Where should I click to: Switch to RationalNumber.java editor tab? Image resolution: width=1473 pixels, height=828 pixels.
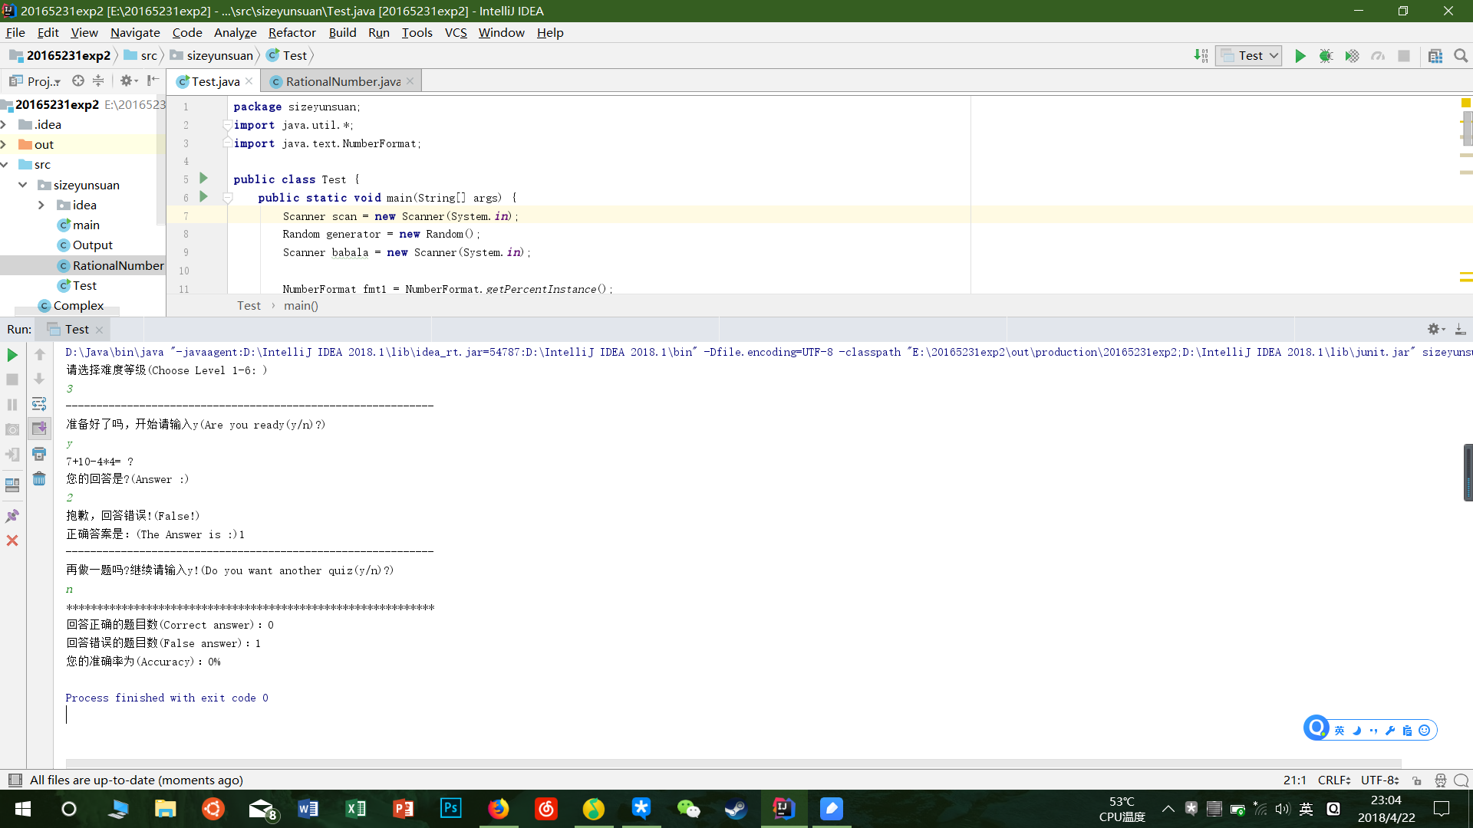(342, 81)
